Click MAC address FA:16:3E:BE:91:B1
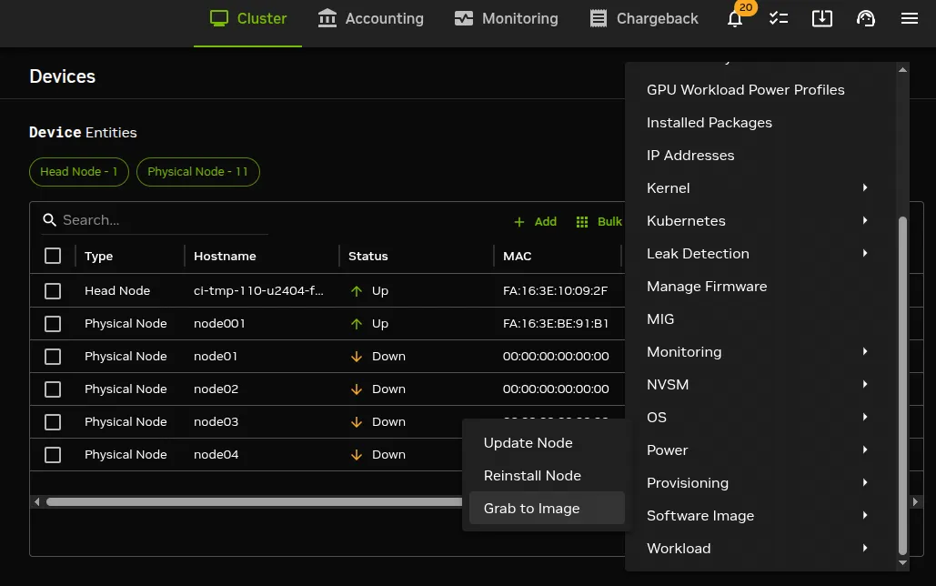The width and height of the screenshot is (936, 586). point(556,324)
